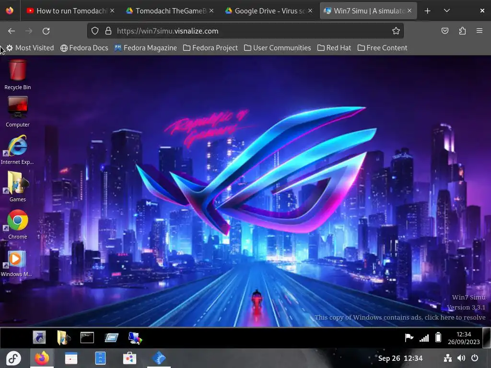
Task: Expand the User Communities bookmarks folder
Action: [278, 48]
